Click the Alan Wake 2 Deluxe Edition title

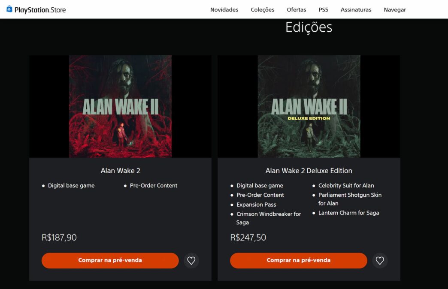click(x=309, y=171)
